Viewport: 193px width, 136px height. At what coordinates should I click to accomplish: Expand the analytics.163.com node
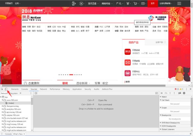[2, 109]
